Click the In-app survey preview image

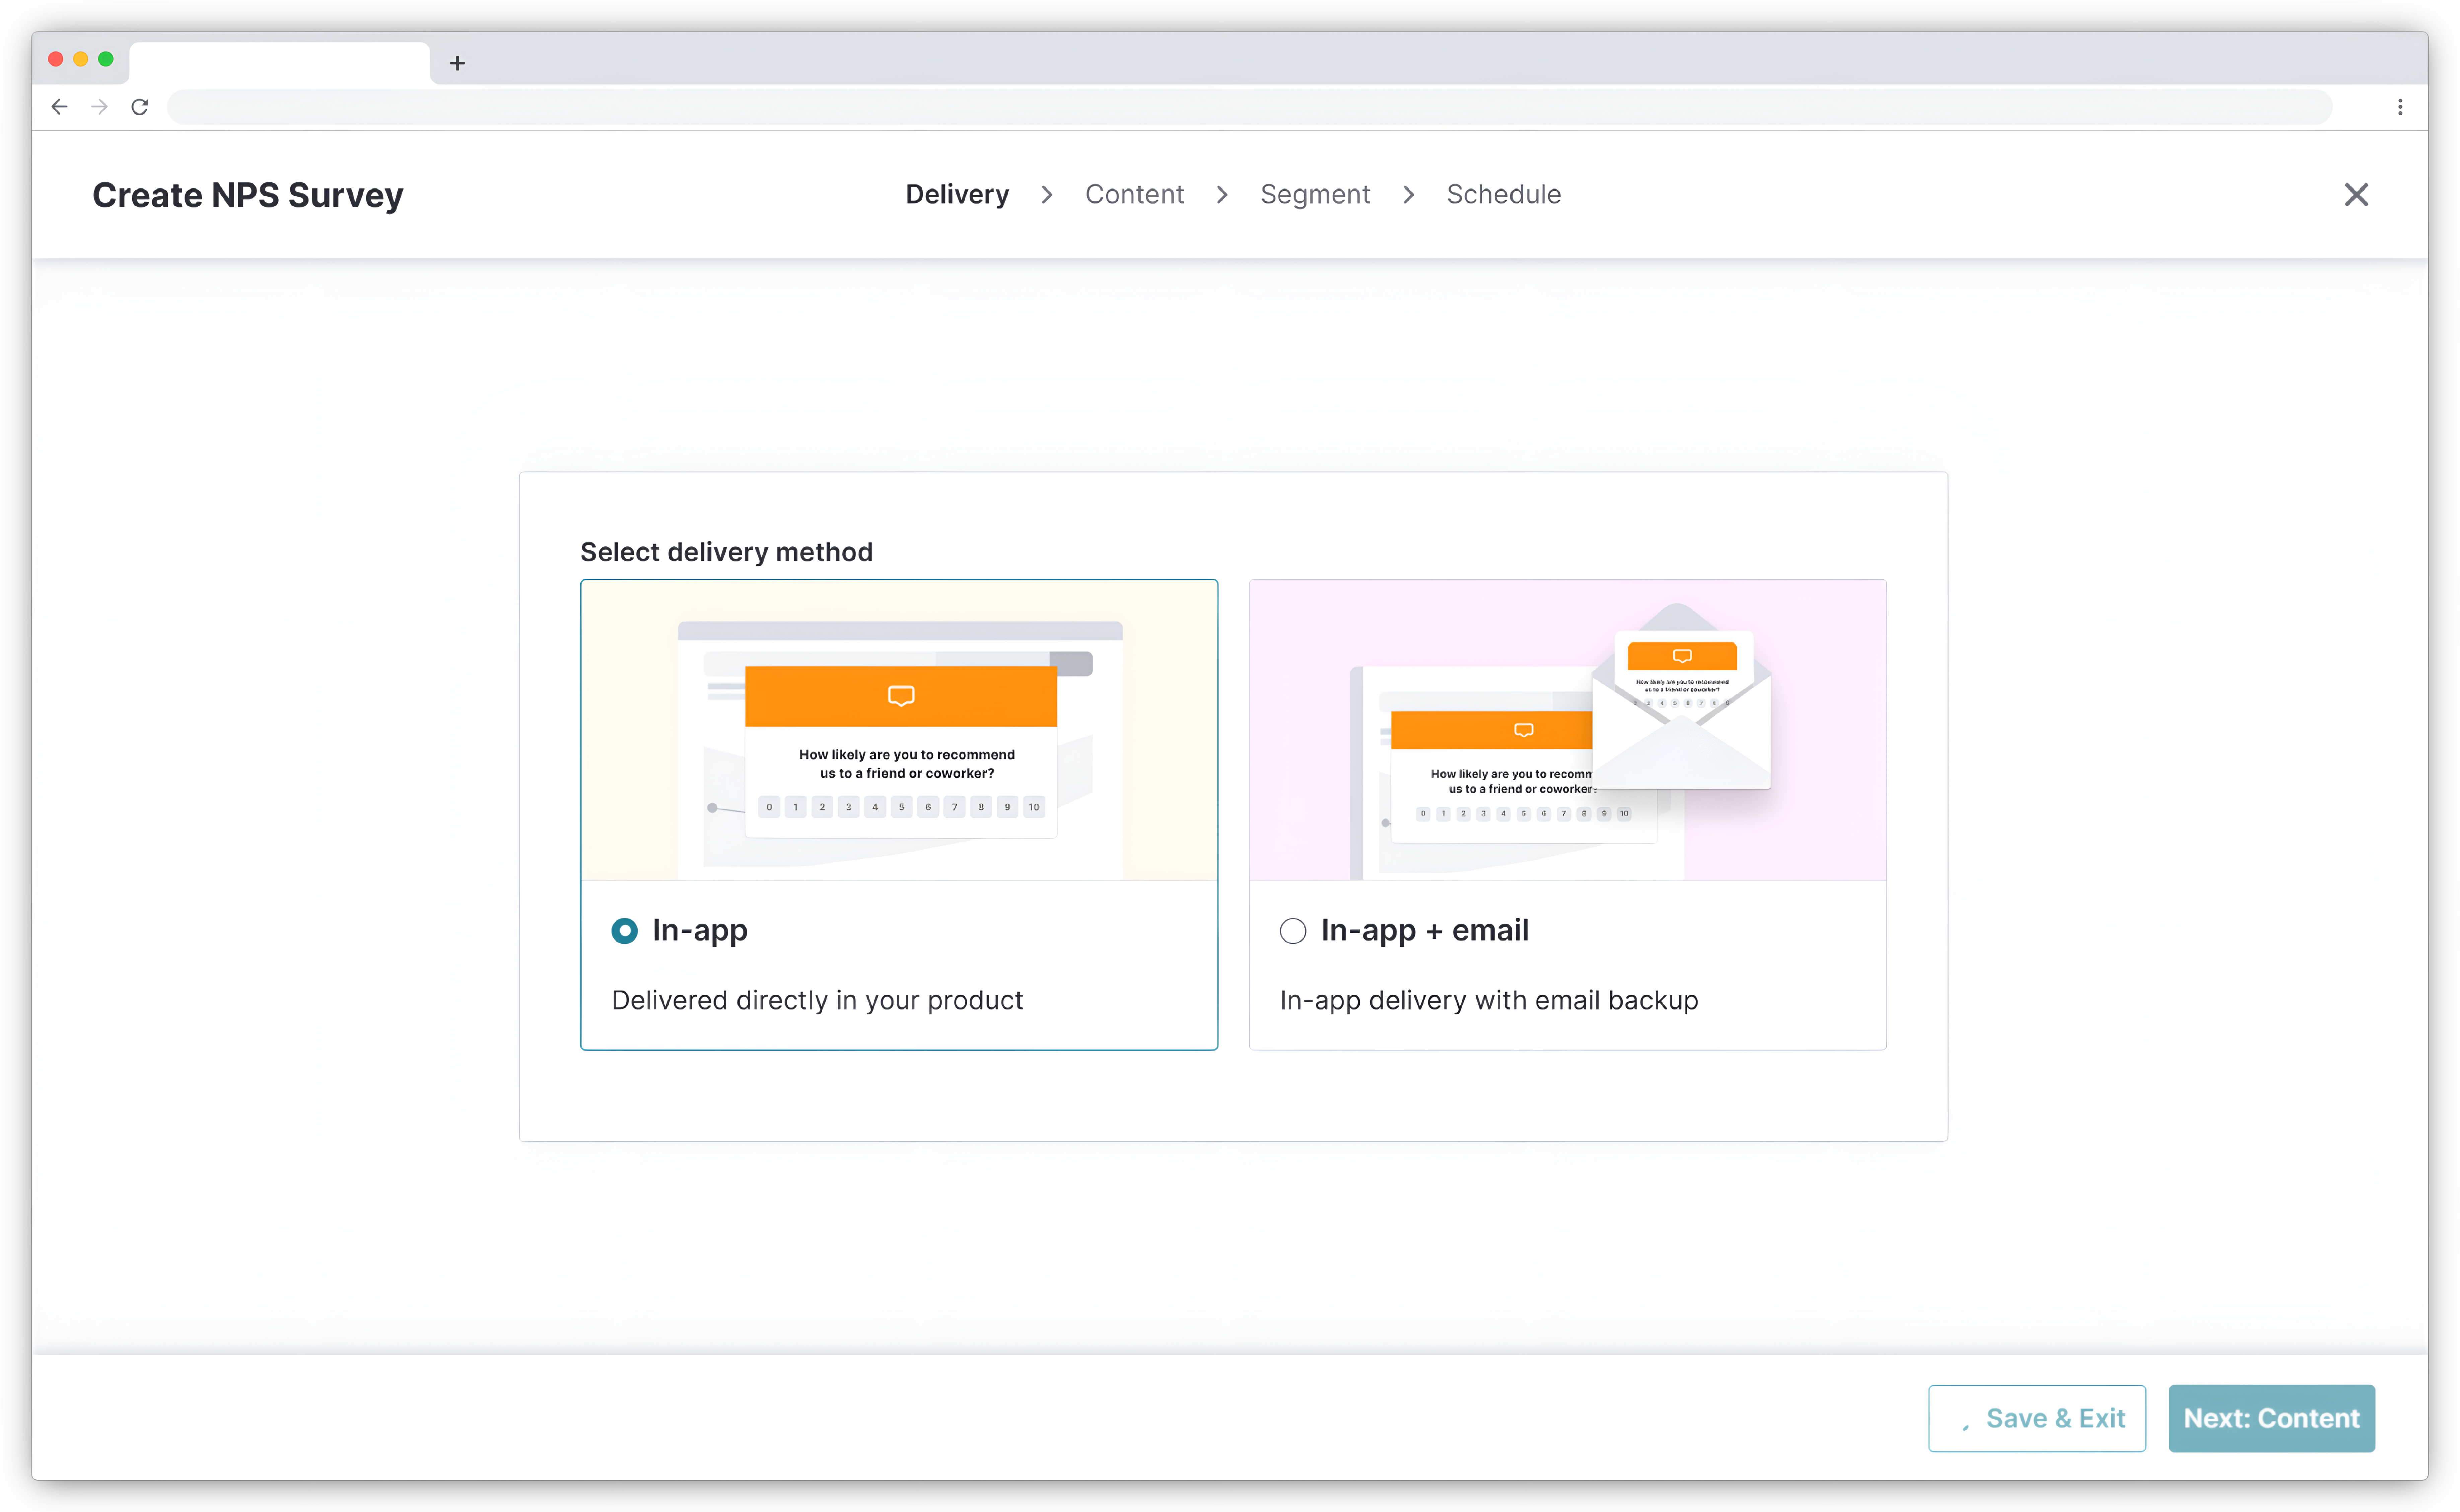tap(899, 730)
